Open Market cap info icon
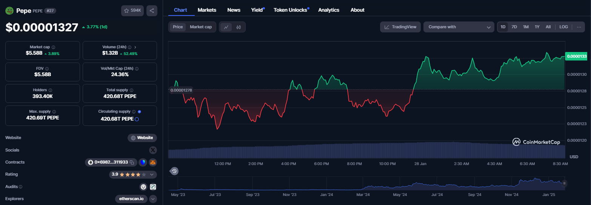The image size is (591, 205). [53, 47]
